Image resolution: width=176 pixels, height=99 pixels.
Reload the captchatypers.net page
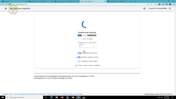tap(9, 4)
